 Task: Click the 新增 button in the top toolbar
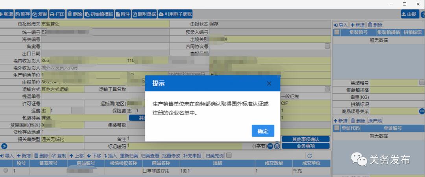coord(6,14)
